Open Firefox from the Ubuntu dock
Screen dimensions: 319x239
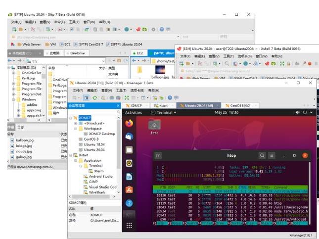pyautogui.click(x=129, y=123)
